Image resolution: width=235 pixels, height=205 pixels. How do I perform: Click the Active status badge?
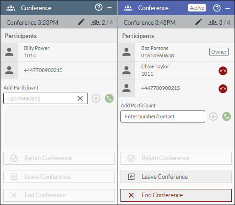click(x=197, y=8)
